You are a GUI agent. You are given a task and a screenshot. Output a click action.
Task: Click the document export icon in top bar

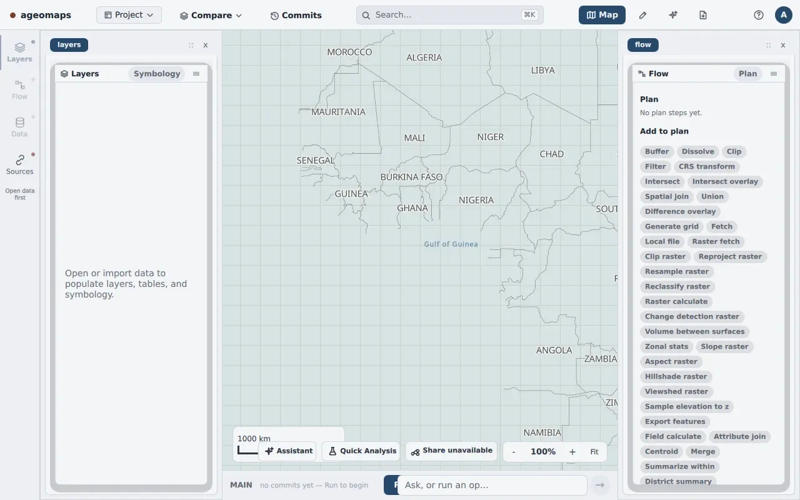pos(703,15)
